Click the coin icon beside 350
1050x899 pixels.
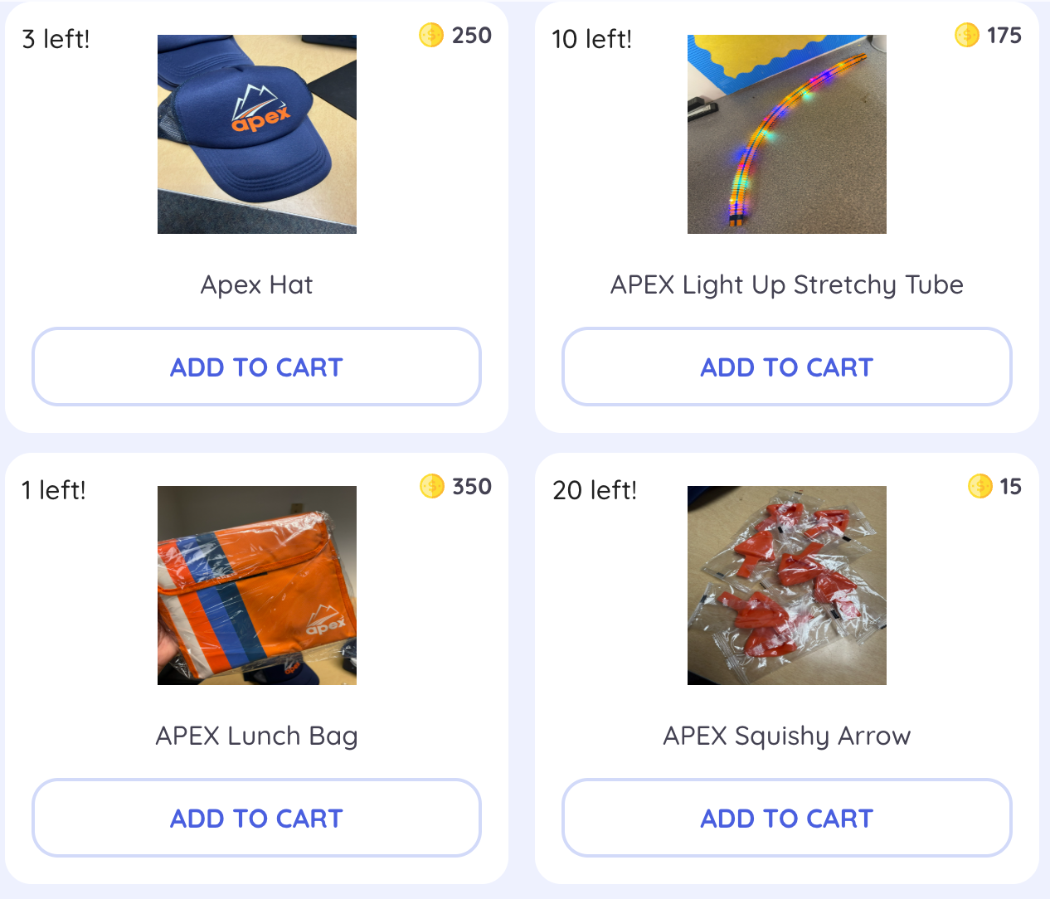432,486
